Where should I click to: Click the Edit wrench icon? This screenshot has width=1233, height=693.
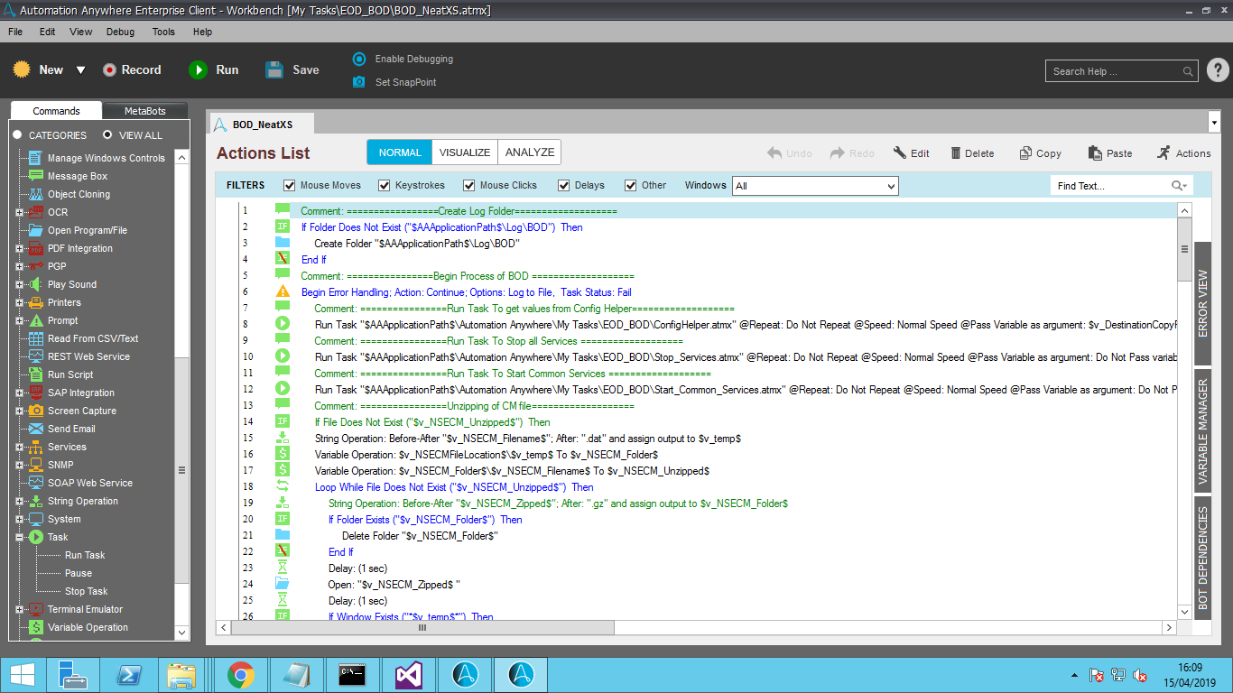899,152
